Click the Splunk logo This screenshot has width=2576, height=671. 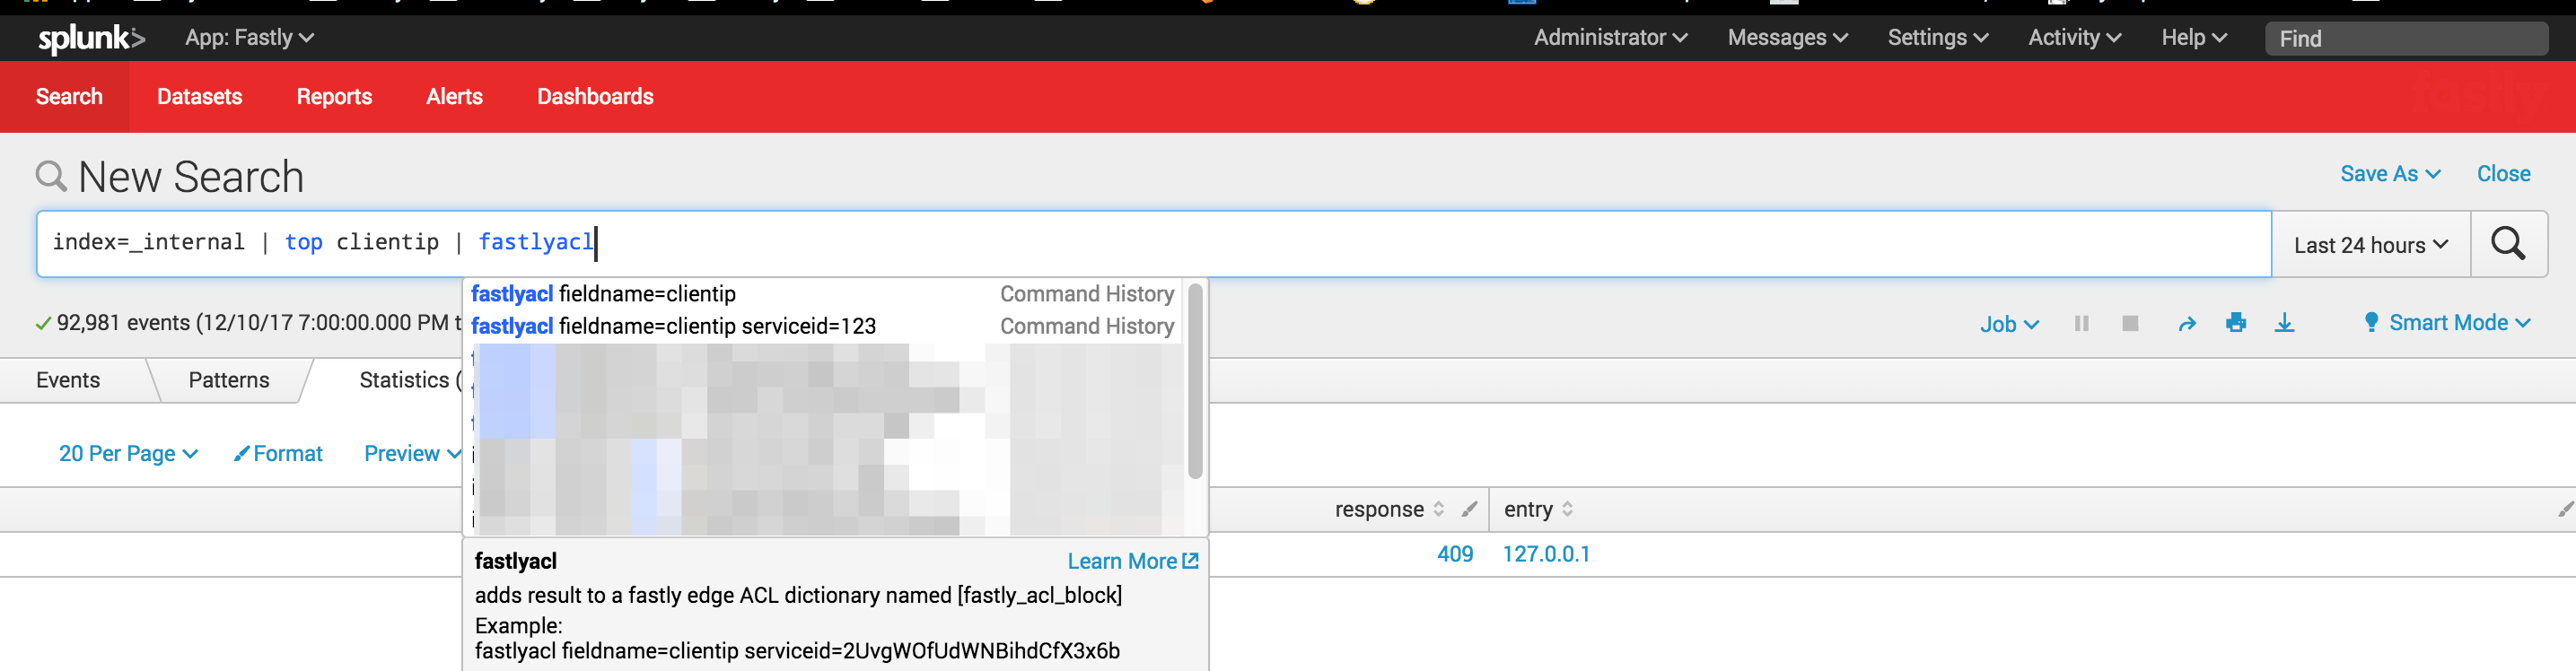[x=91, y=38]
